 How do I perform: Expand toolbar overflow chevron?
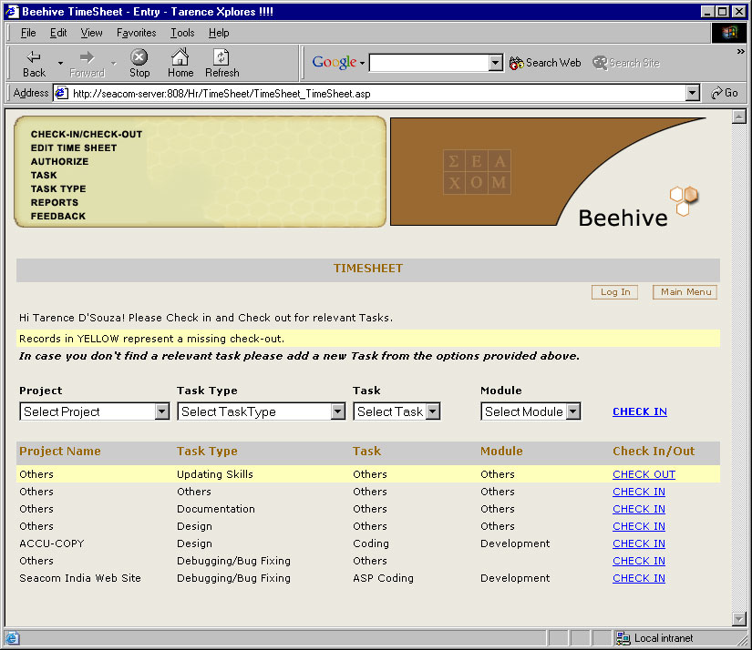point(741,51)
